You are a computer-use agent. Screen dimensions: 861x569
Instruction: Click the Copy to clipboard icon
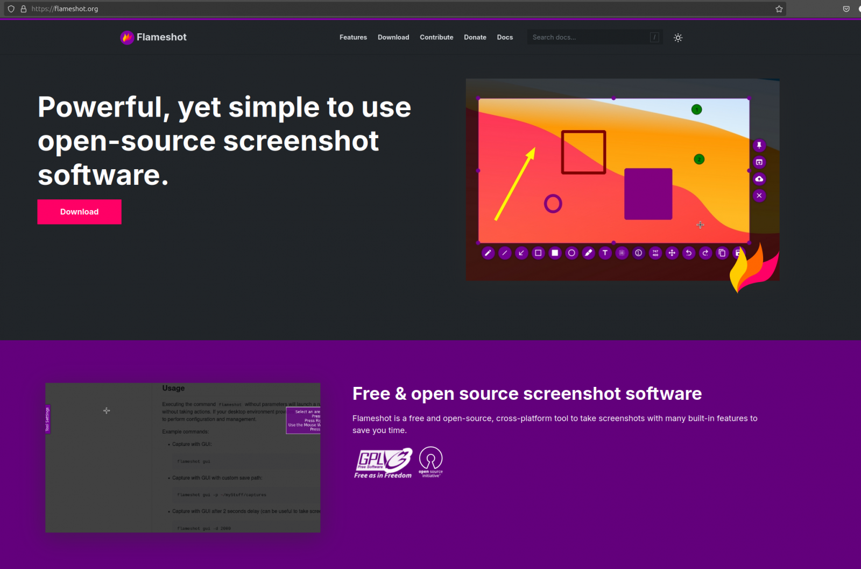[x=722, y=253]
